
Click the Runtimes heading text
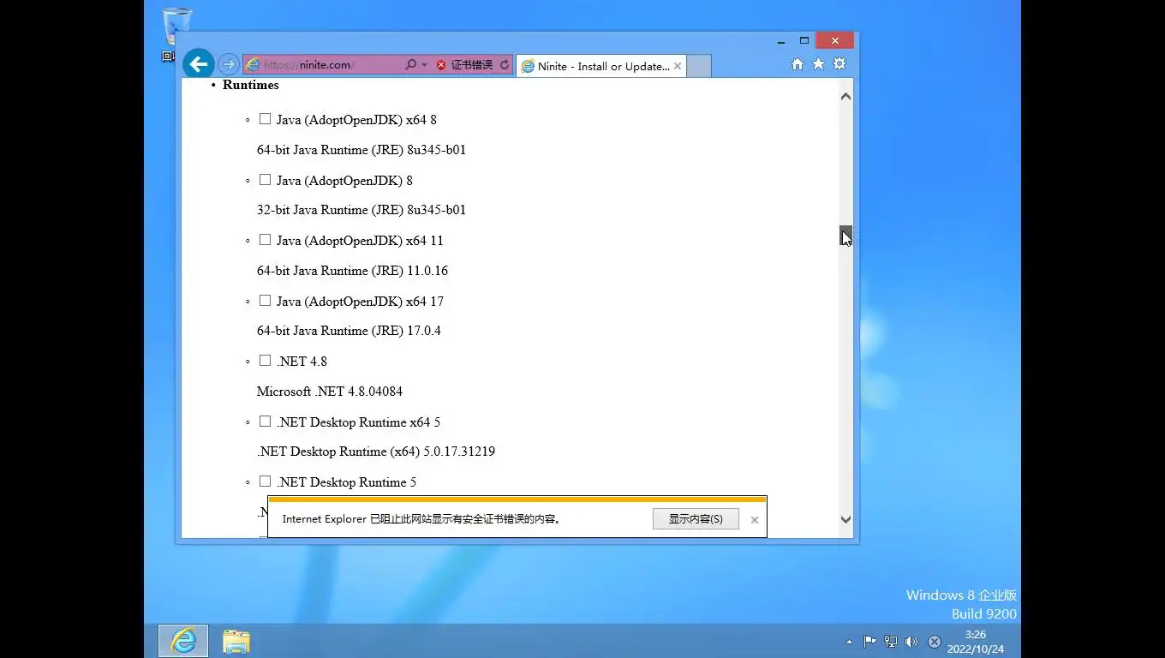click(x=250, y=85)
